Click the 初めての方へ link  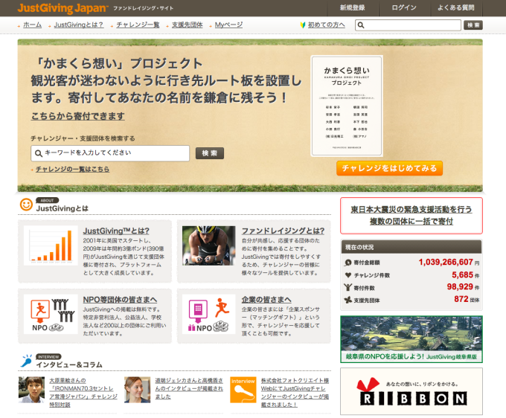326,25
